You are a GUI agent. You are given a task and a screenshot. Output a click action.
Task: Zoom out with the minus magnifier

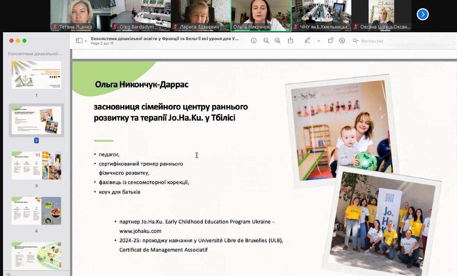click(x=266, y=40)
